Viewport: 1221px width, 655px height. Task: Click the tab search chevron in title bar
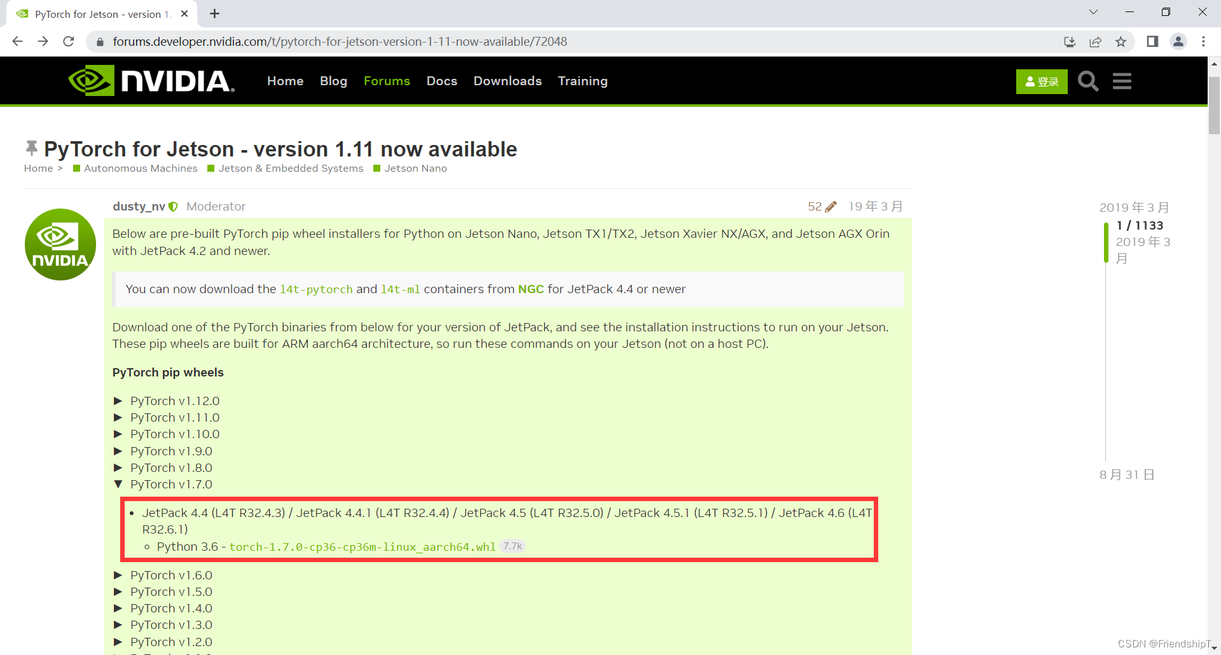[x=1093, y=12]
